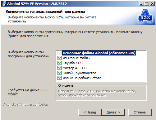The width and height of the screenshot is (156, 120).
Task: Uncheck the Онлайн-руководство checkbox
Action: point(59,73)
